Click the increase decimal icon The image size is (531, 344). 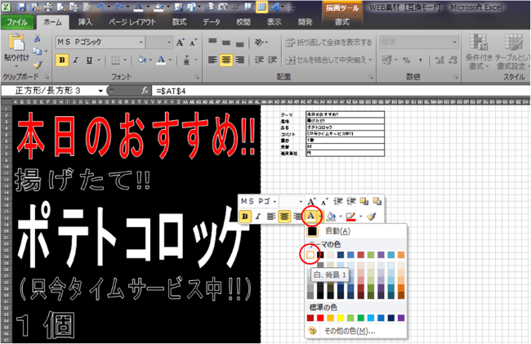[x=440, y=60]
